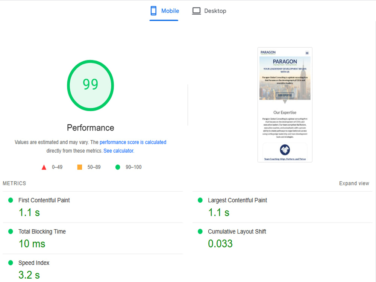Select the Largest Contentful Paint label
Image resolution: width=376 pixels, height=282 pixels.
click(x=237, y=200)
